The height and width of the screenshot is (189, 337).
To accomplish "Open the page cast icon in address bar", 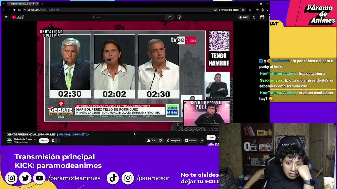I will click(215, 10).
